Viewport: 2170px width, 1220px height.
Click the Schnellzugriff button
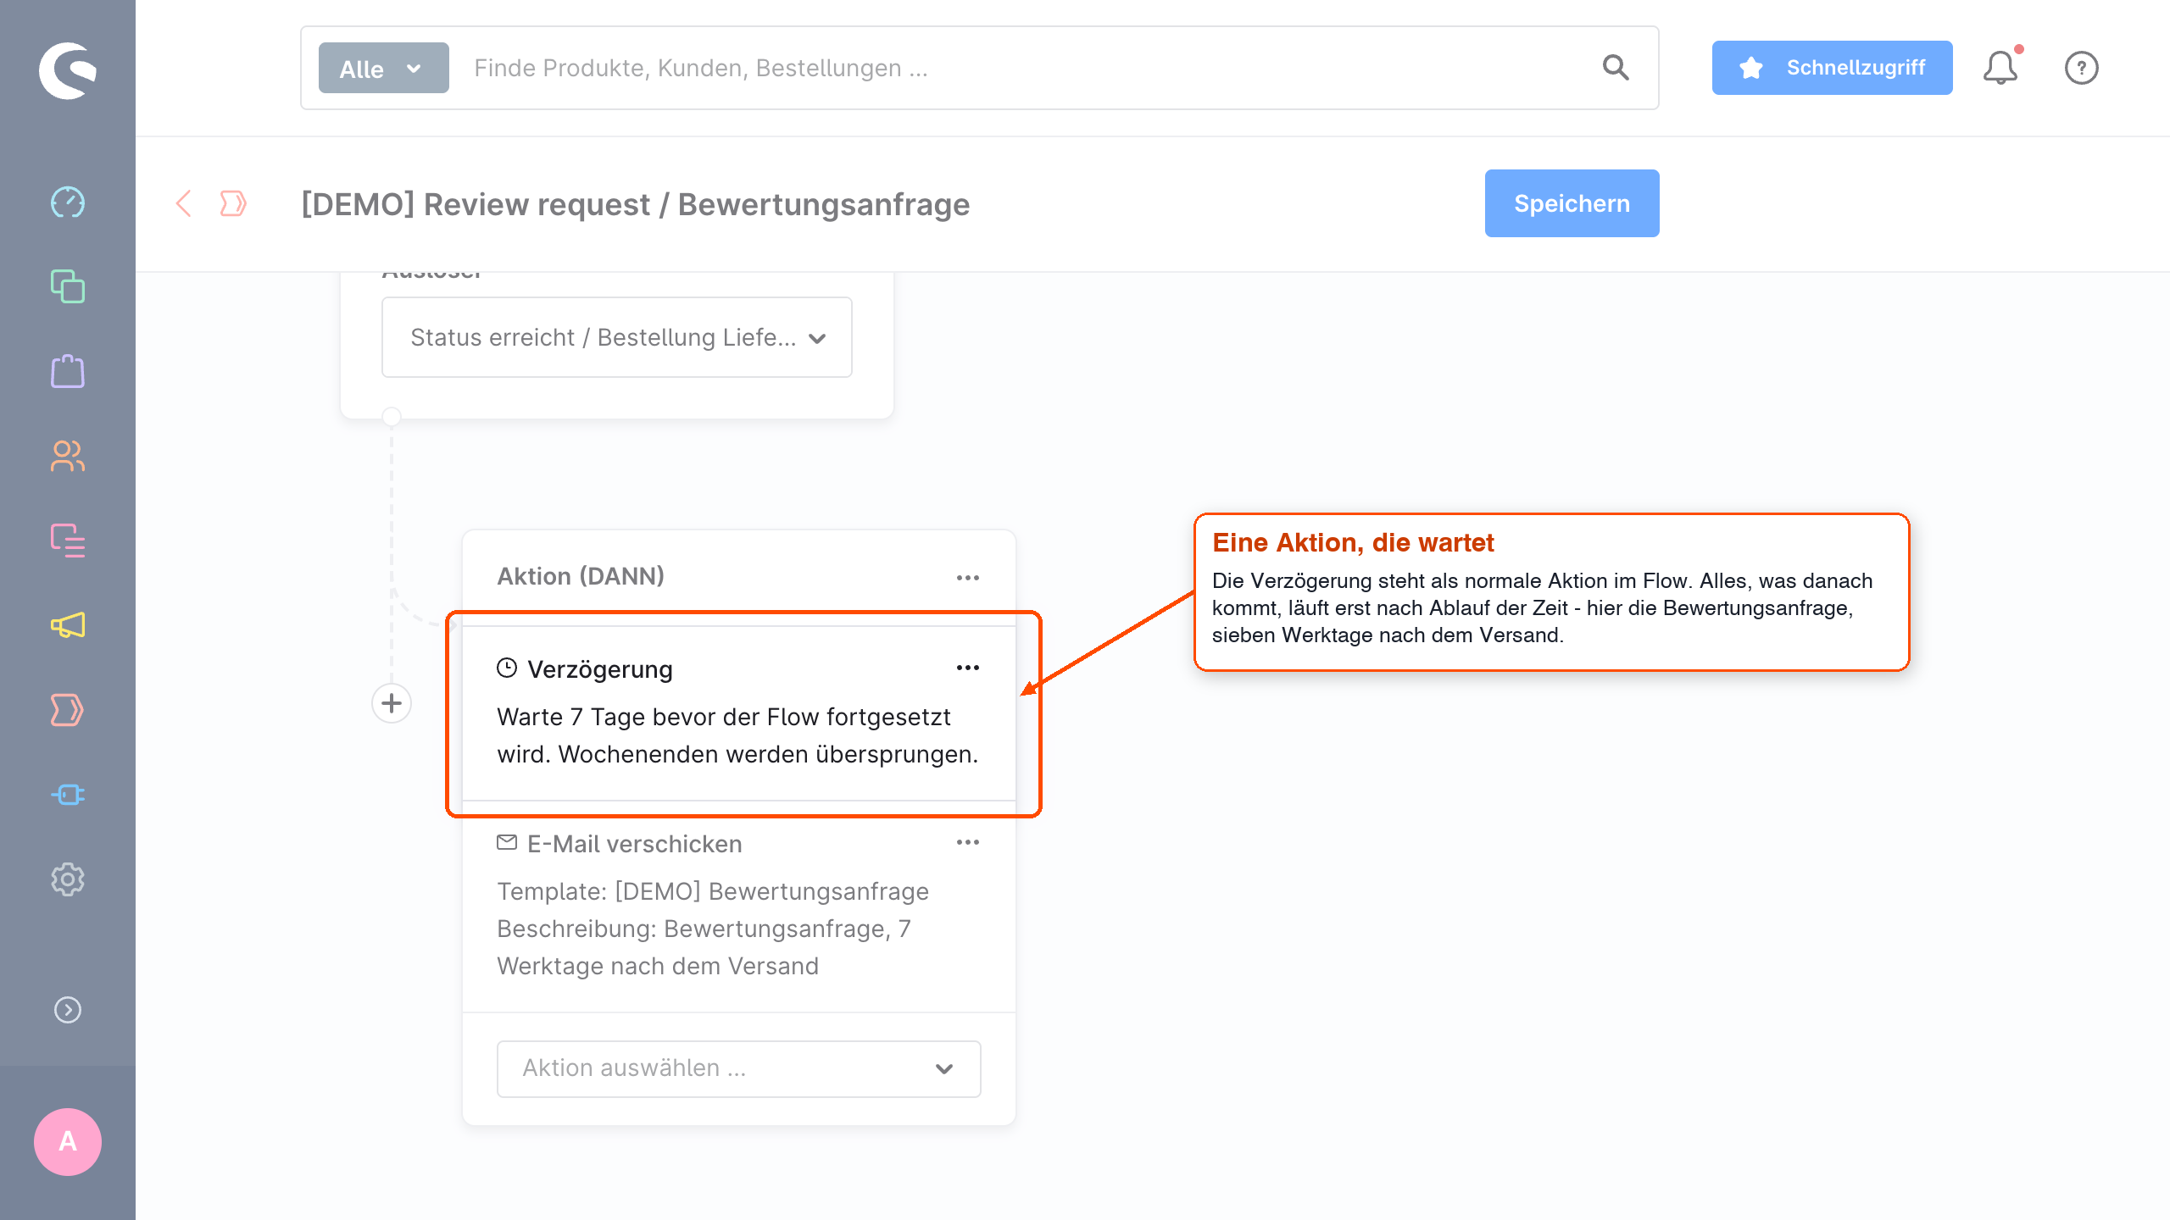point(1833,68)
